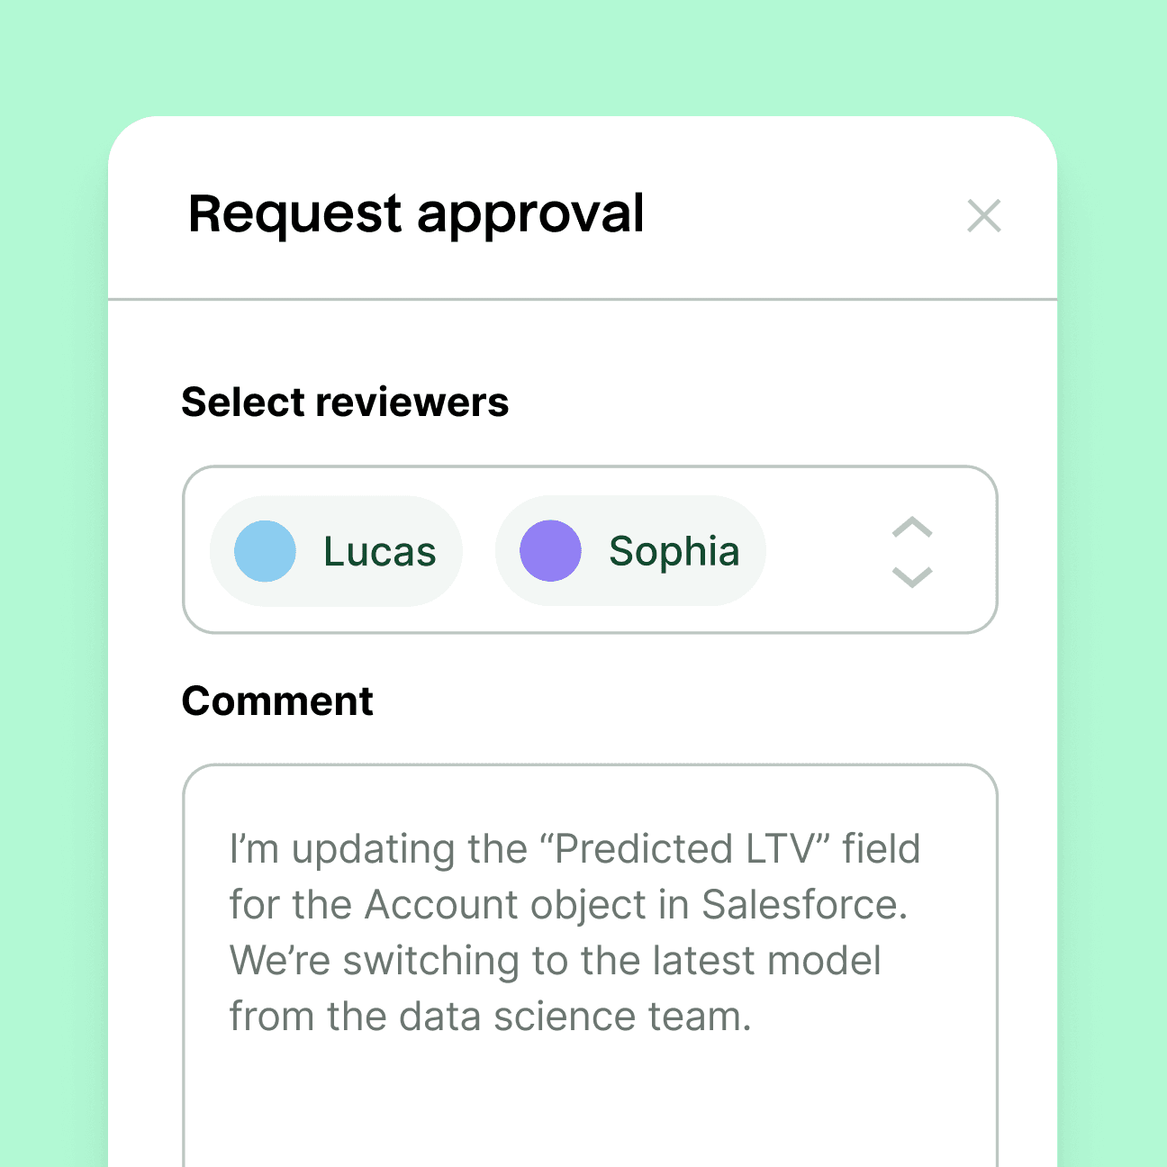This screenshot has width=1167, height=1167.
Task: Click the Select reviewers heading
Action: click(346, 402)
